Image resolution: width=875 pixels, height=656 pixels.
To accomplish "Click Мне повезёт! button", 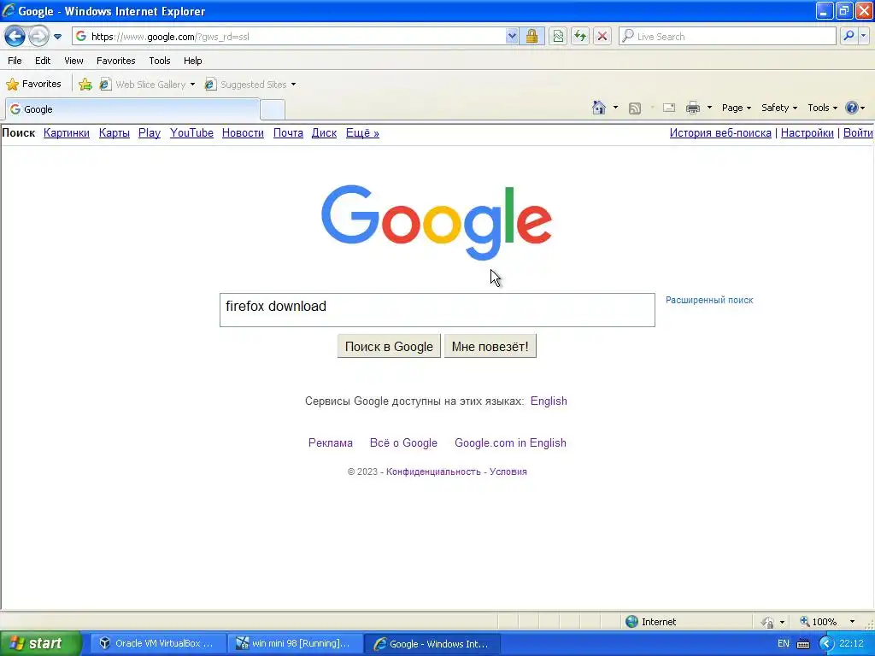I will (490, 347).
